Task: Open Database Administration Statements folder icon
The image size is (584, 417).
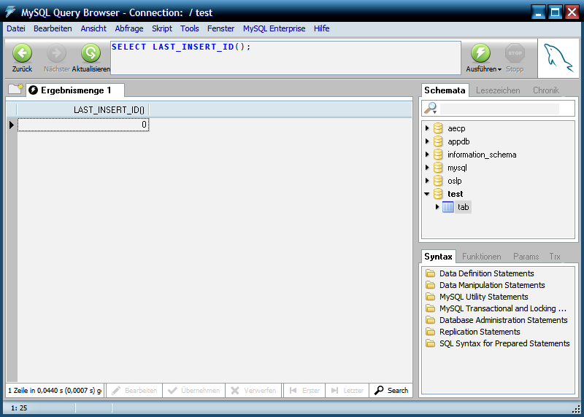Action: pos(431,320)
